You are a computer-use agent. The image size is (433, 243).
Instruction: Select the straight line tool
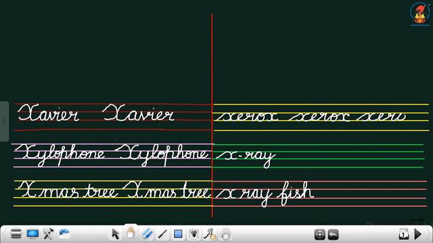click(162, 234)
